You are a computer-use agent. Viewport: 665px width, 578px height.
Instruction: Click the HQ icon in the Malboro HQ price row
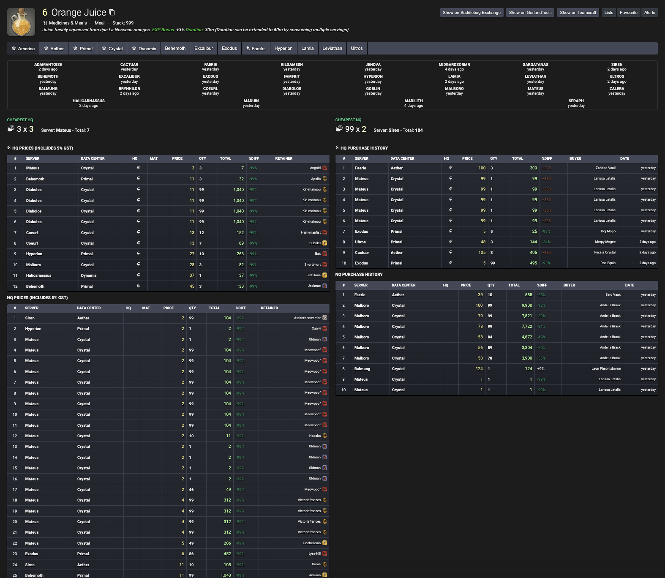point(139,264)
